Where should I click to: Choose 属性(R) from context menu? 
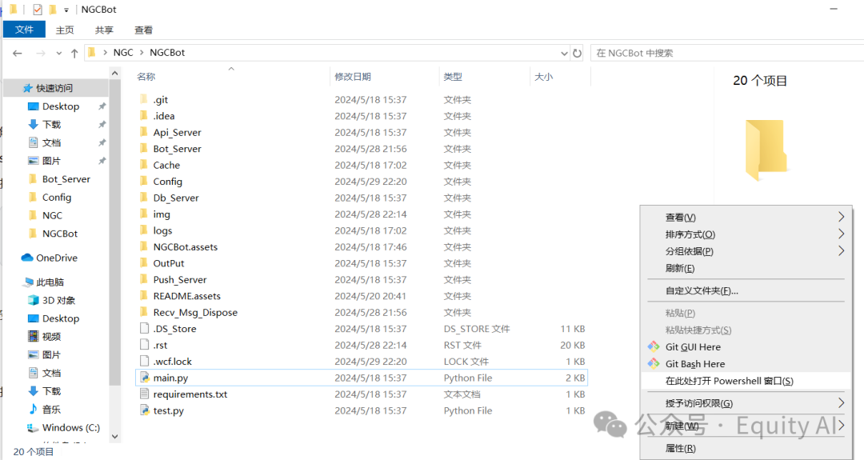[x=680, y=448]
